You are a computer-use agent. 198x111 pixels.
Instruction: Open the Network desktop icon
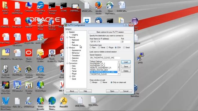(x=29, y=23)
